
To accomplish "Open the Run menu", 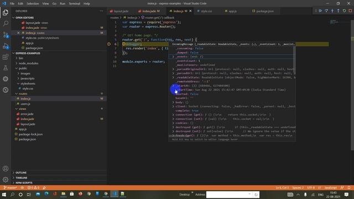I will click(63, 4).
